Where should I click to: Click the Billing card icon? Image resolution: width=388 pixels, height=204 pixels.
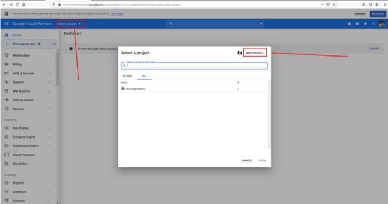tap(7, 64)
